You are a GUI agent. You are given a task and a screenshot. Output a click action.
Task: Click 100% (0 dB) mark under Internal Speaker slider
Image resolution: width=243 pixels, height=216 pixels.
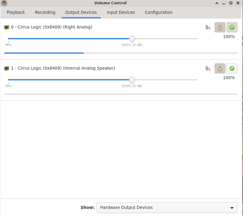(132, 86)
